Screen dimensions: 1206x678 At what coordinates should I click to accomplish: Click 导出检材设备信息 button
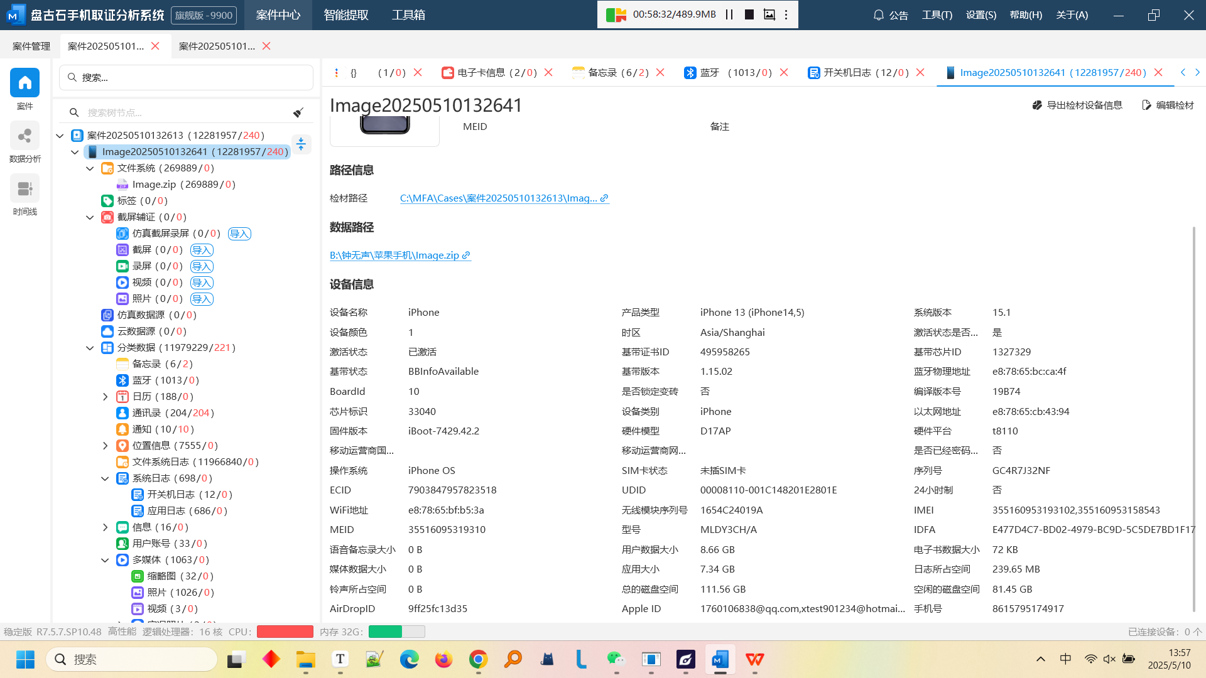(1077, 105)
